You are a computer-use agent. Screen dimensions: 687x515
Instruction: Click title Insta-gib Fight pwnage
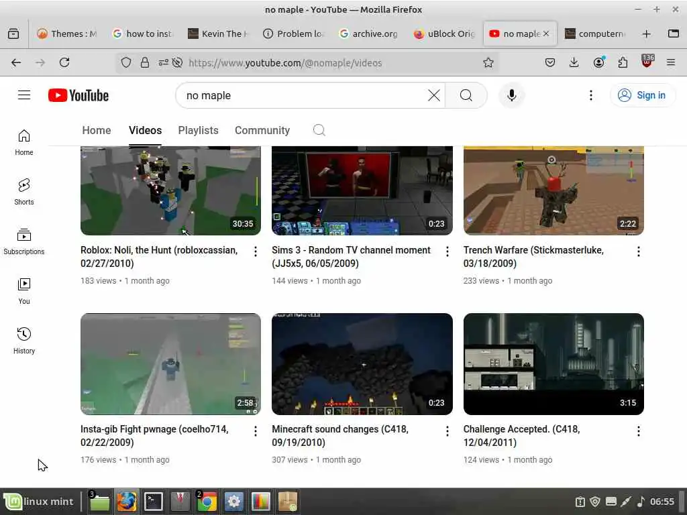154,436
